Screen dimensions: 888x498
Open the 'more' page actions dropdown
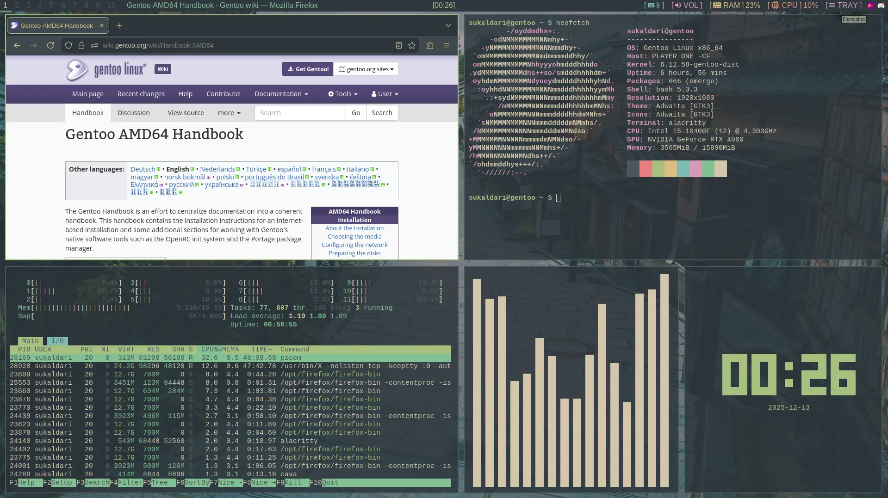point(229,113)
